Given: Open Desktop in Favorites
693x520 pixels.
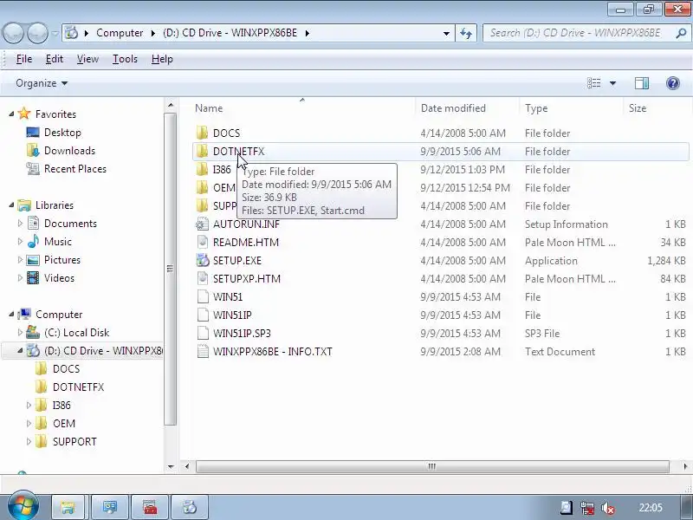Looking at the screenshot, I should click(62, 133).
